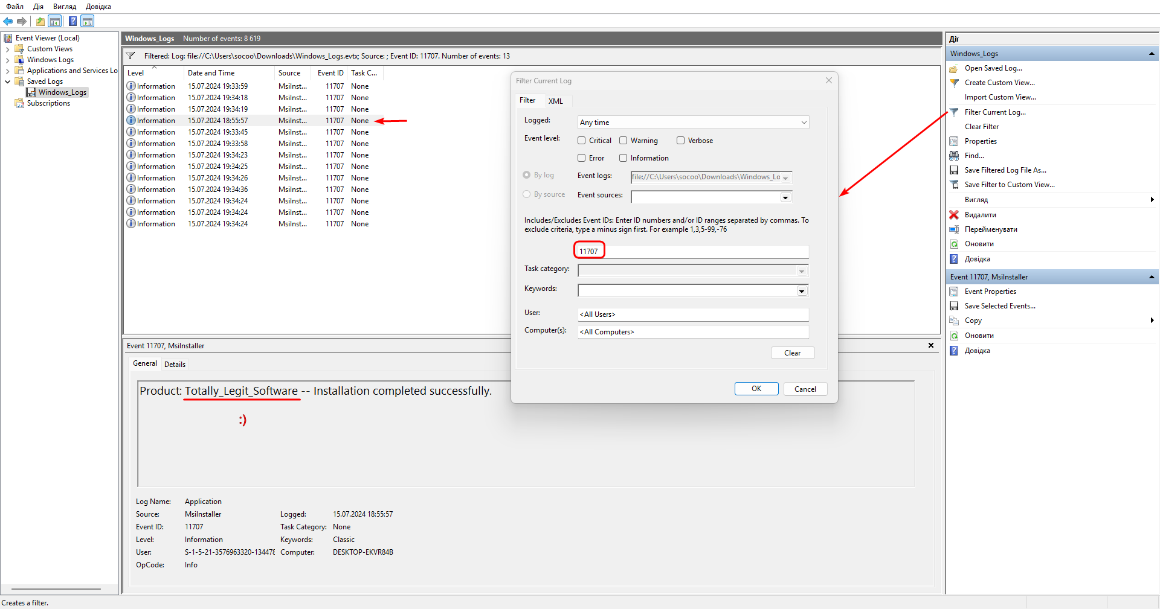1160x609 pixels.
Task: Click the Save Filtered Log File floppy icon
Action: [x=954, y=170]
